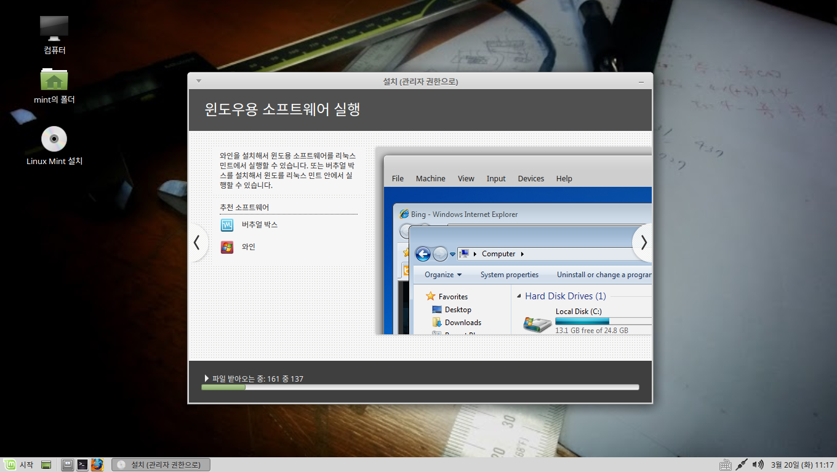
Task: Click the VirtualBox Windows screenshot image
Action: [x=513, y=241]
